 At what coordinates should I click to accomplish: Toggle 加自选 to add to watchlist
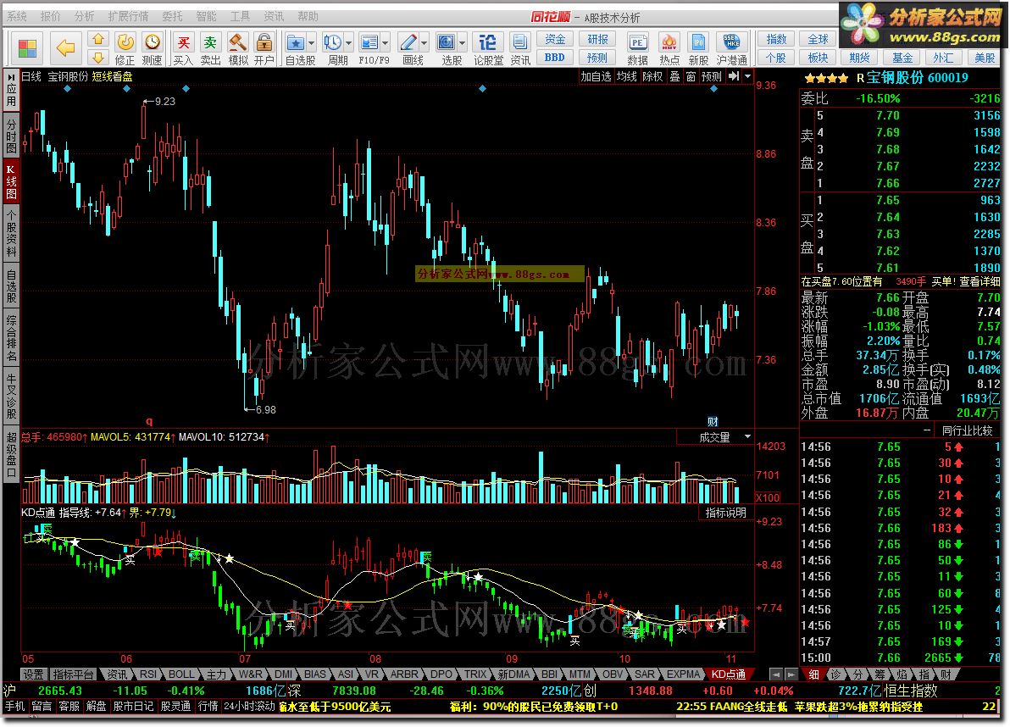(x=596, y=76)
